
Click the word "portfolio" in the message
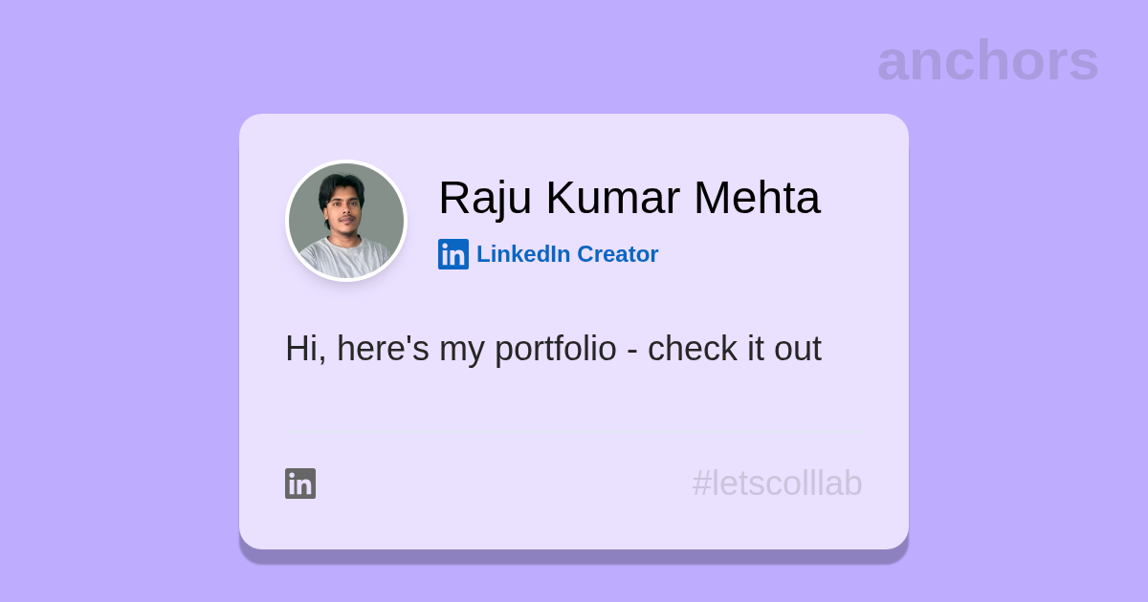point(555,349)
